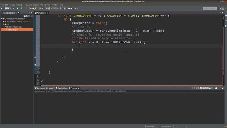Viewport: 227px width, 128px height.
Task: Open the Project menu
Action: click(43, 5)
